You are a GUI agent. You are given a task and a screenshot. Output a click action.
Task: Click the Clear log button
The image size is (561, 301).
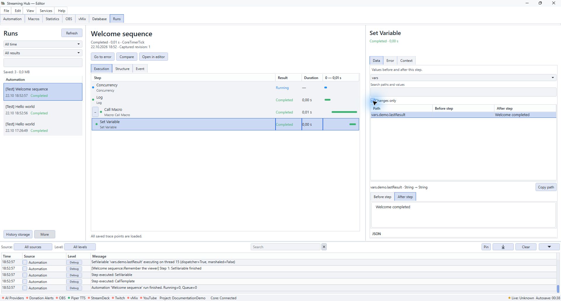[x=526, y=247]
